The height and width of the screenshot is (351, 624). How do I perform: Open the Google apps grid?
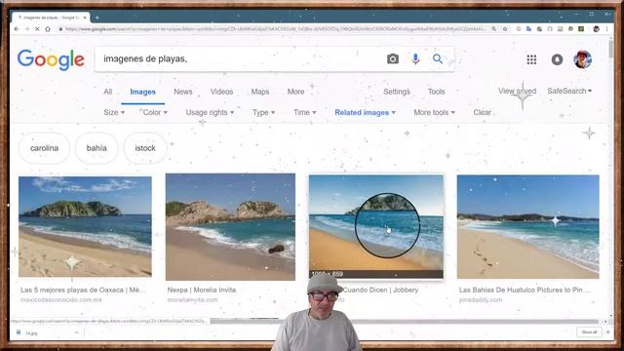[x=531, y=59]
